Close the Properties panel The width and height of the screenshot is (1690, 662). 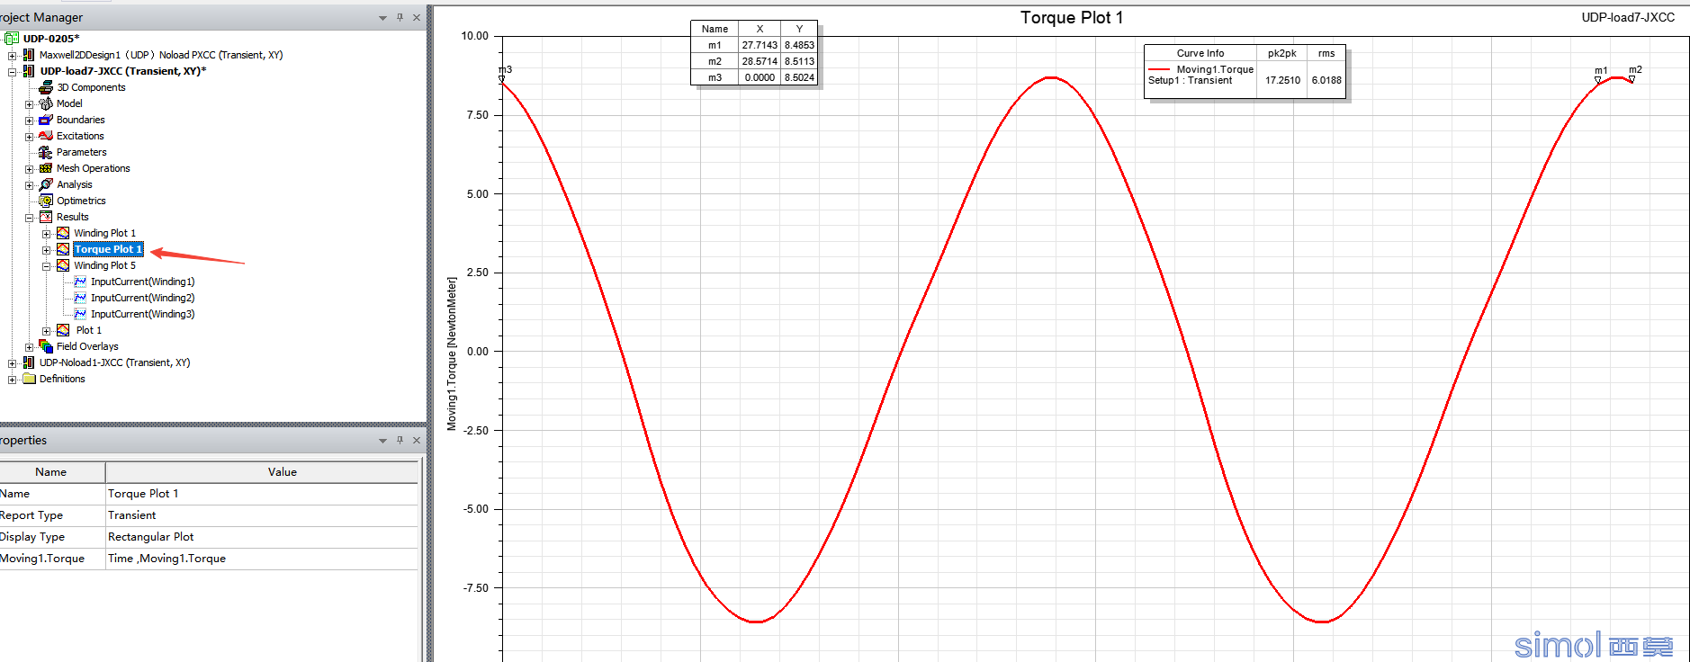(417, 440)
